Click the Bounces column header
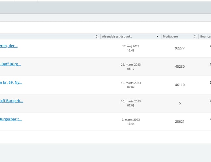Screen dimensions: 211x162 coord(205,37)
